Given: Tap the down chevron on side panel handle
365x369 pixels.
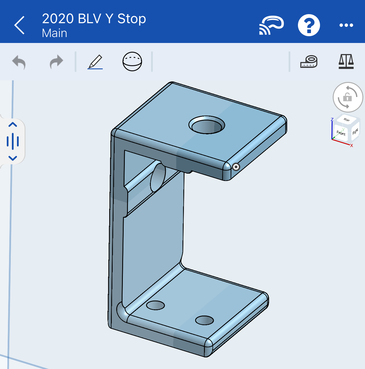Looking at the screenshot, I should (x=13, y=158).
